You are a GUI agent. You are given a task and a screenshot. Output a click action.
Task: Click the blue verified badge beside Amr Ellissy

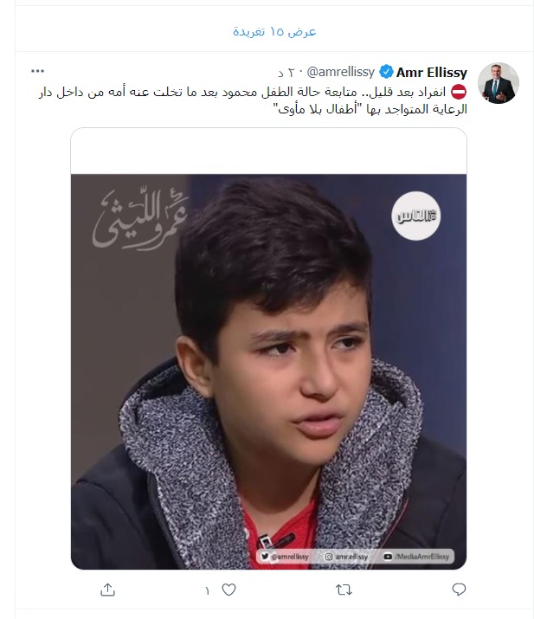(x=386, y=72)
